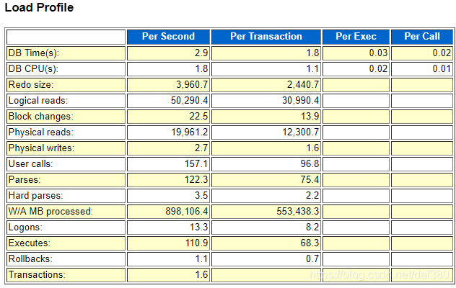
Task: Click the Physical reads row label
Action: tap(40, 132)
